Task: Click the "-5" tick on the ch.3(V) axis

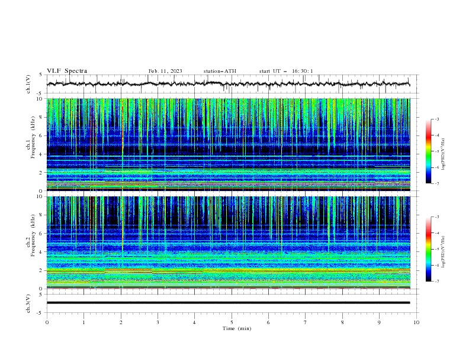Action: pyautogui.click(x=40, y=313)
